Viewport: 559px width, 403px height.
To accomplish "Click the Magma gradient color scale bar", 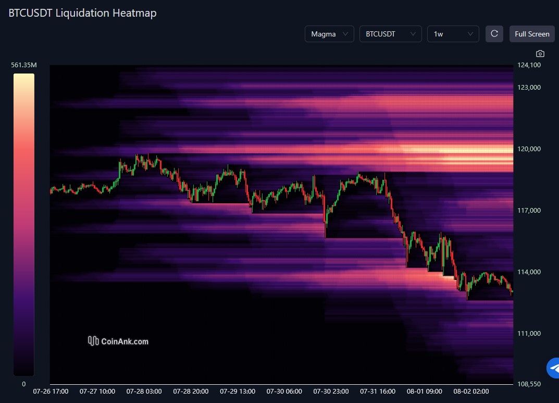I will [x=24, y=224].
